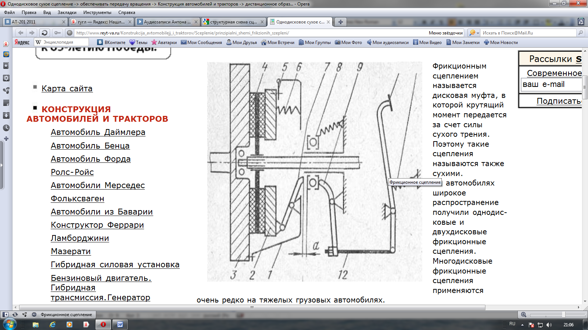Screen dimensions: 588x330
Task: Click the Яндекс logo on bookmarks bar
Action: (x=22, y=42)
